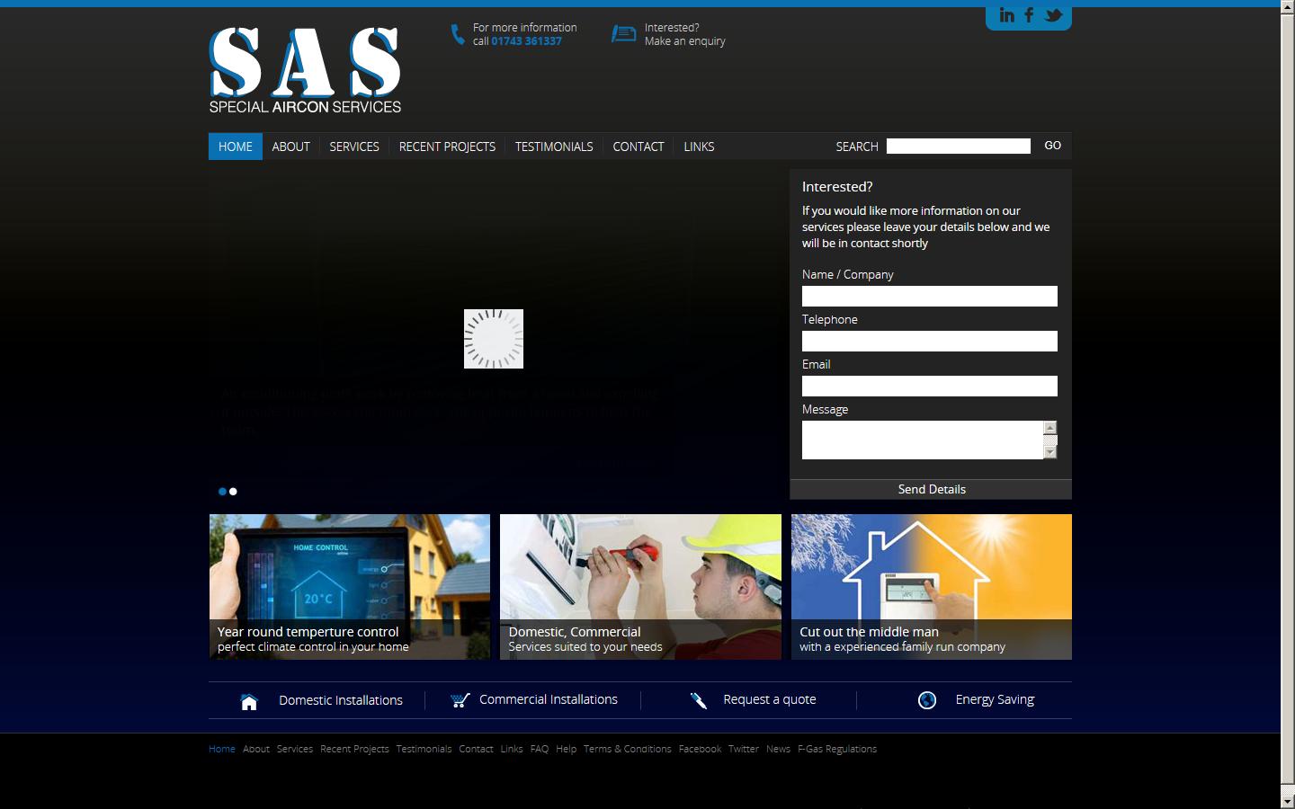Click the Message textarea scroll-down arrow

pyautogui.click(x=1049, y=452)
